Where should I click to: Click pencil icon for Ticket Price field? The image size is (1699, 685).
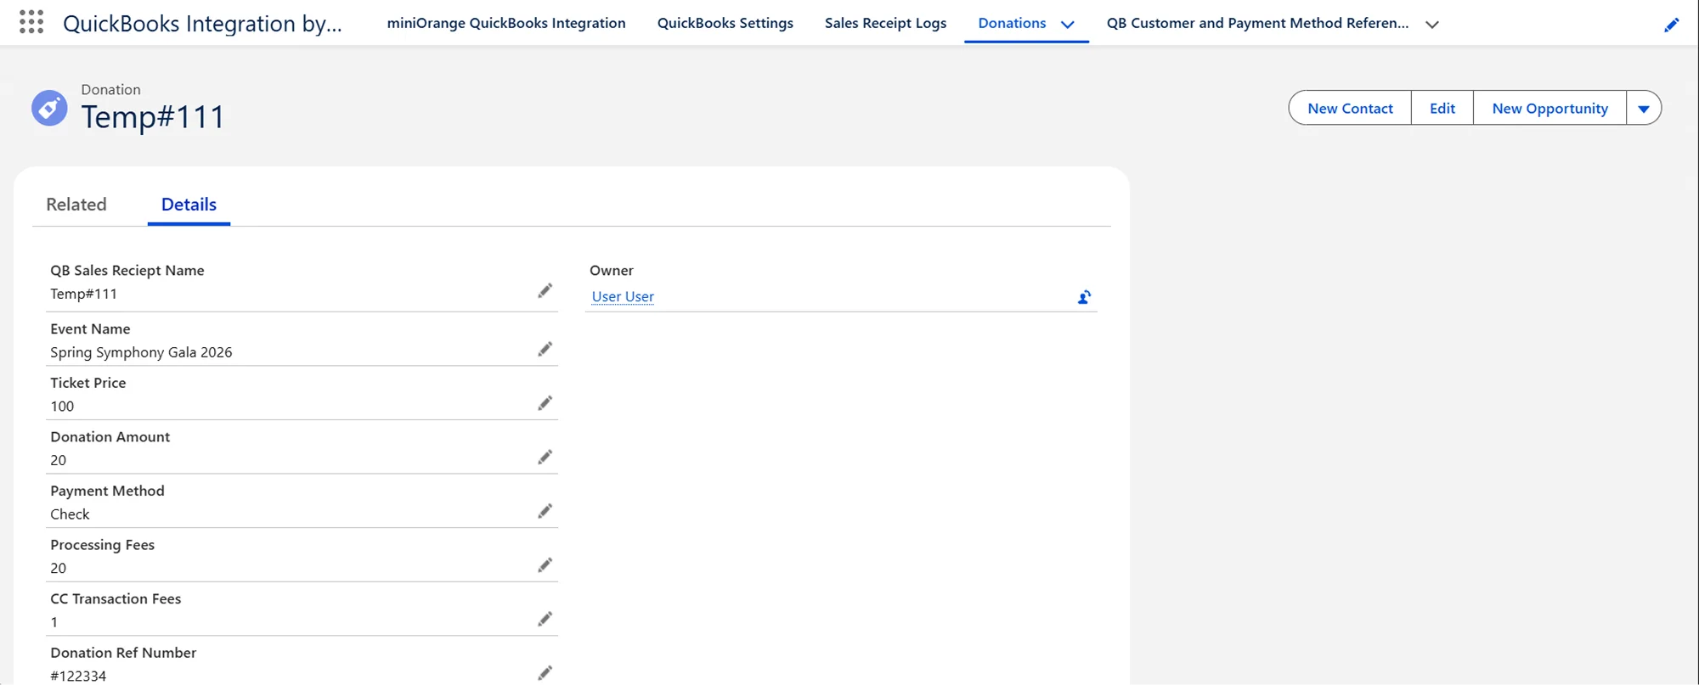545,403
